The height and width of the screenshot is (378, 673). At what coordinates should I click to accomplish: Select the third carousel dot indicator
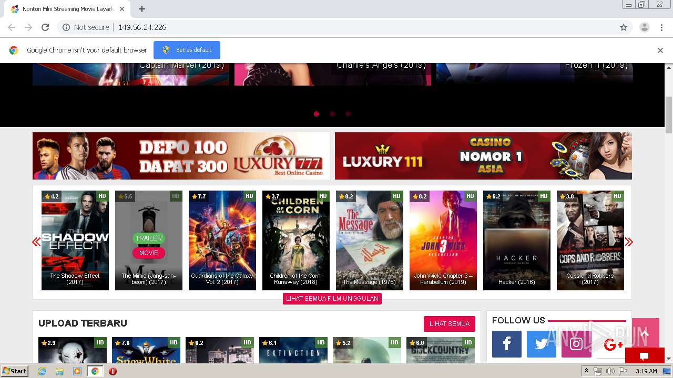(348, 113)
